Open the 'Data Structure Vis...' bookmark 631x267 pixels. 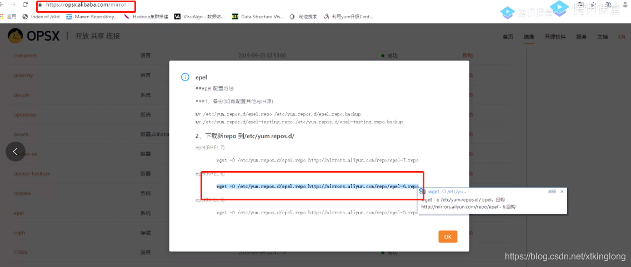[x=258, y=17]
